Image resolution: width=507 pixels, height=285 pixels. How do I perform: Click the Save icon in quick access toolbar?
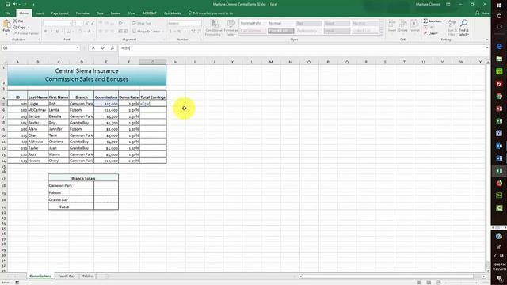(x=7, y=5)
